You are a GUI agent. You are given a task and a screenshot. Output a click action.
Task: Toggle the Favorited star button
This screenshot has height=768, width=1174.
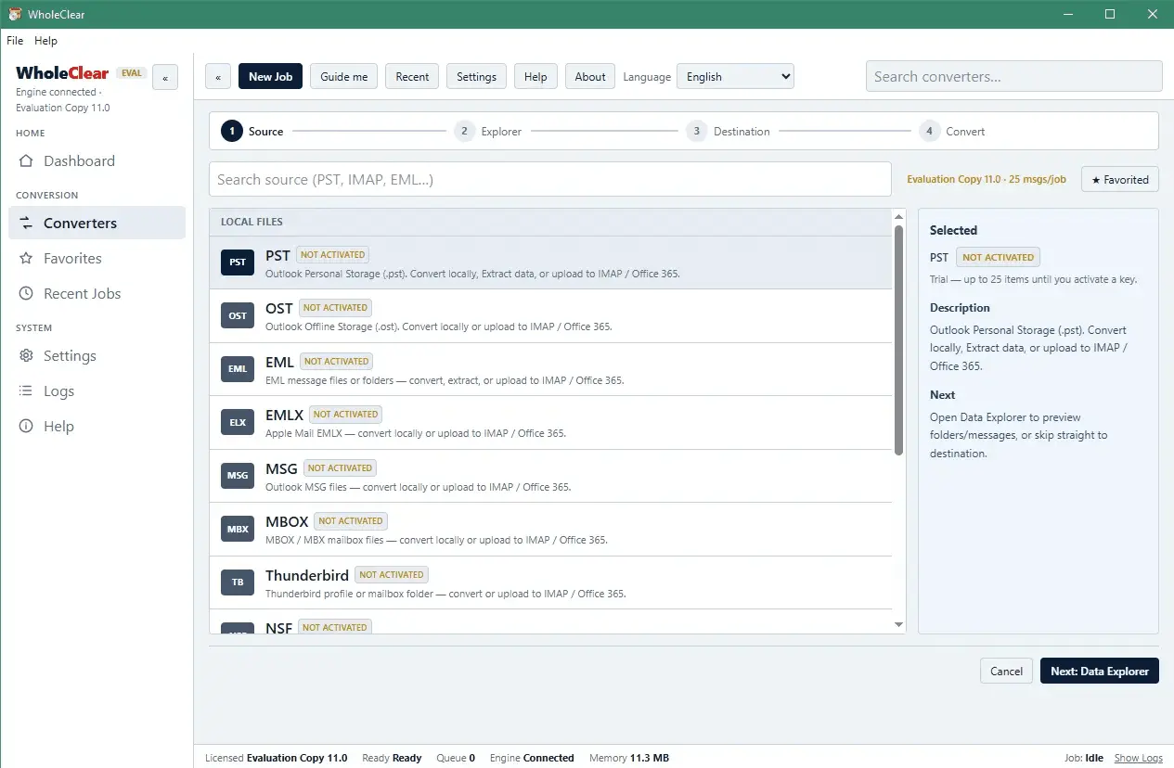point(1120,180)
